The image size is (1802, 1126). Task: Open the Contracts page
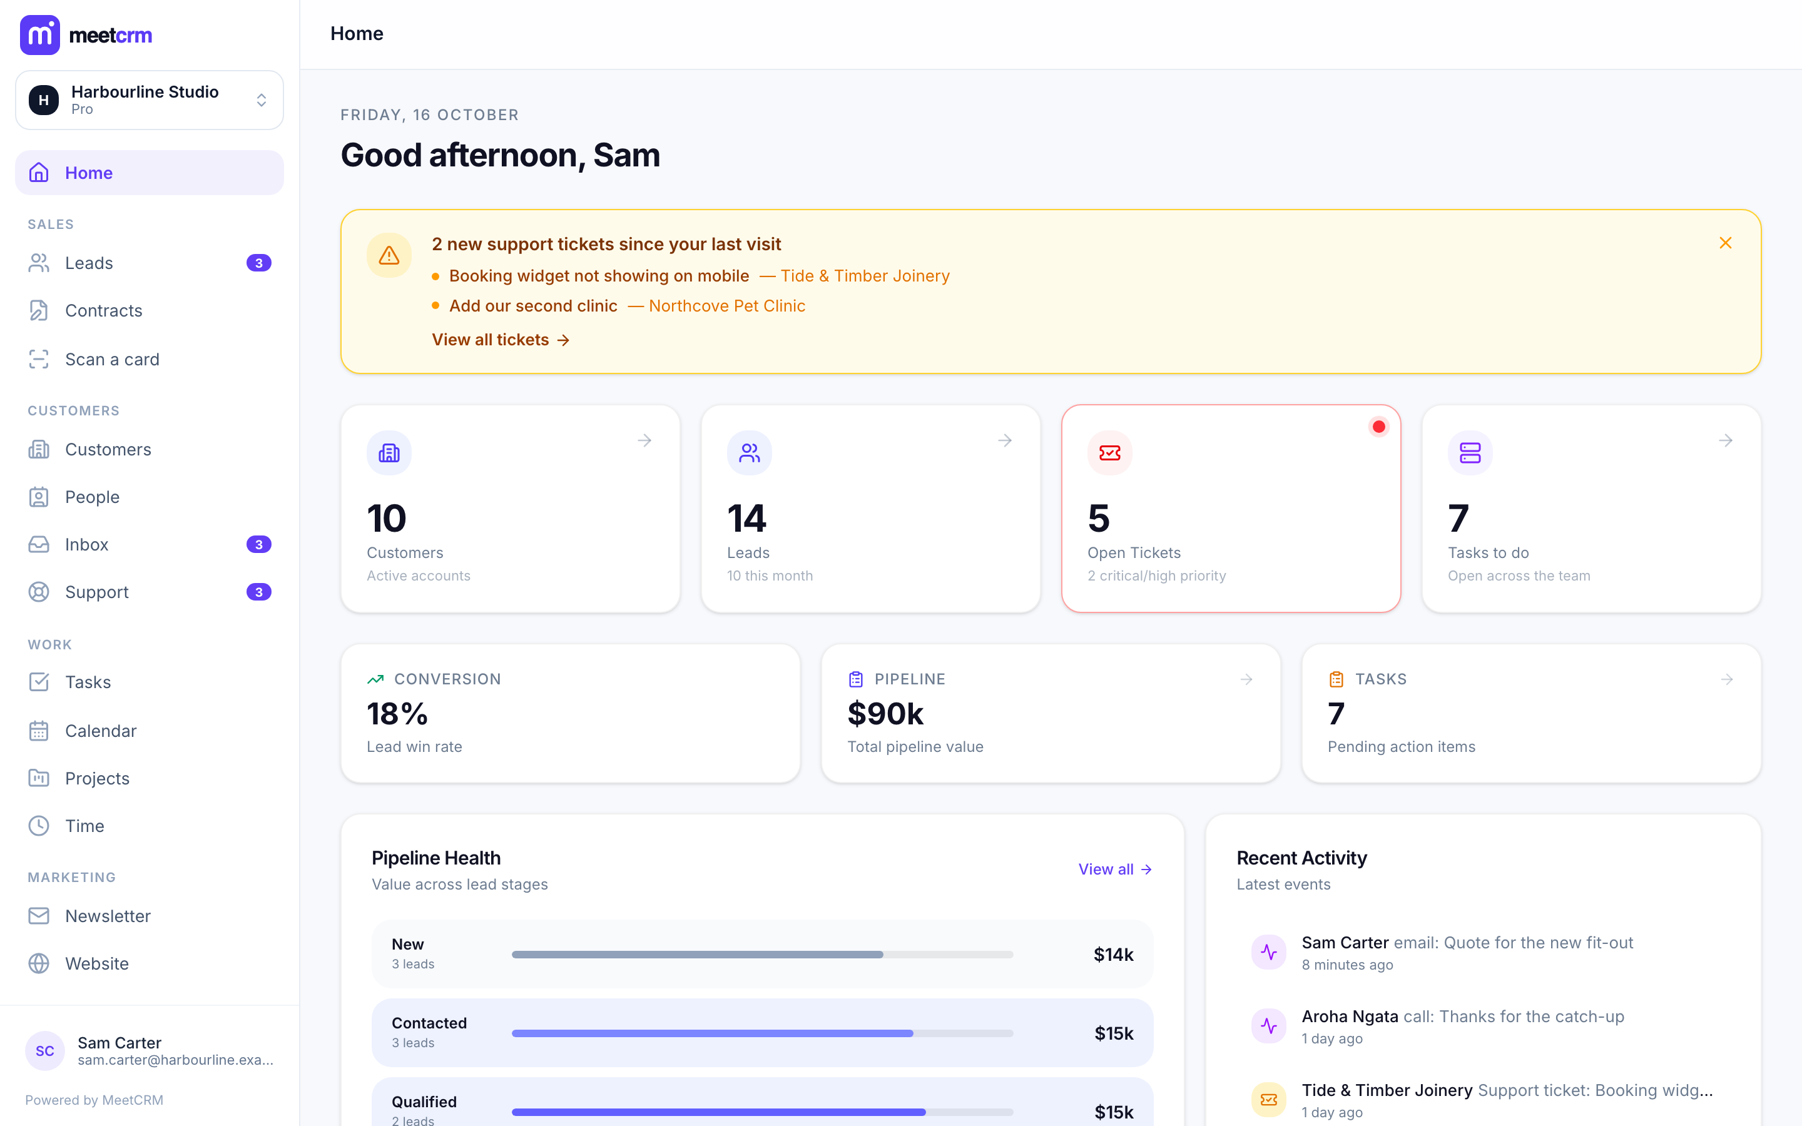(x=149, y=310)
